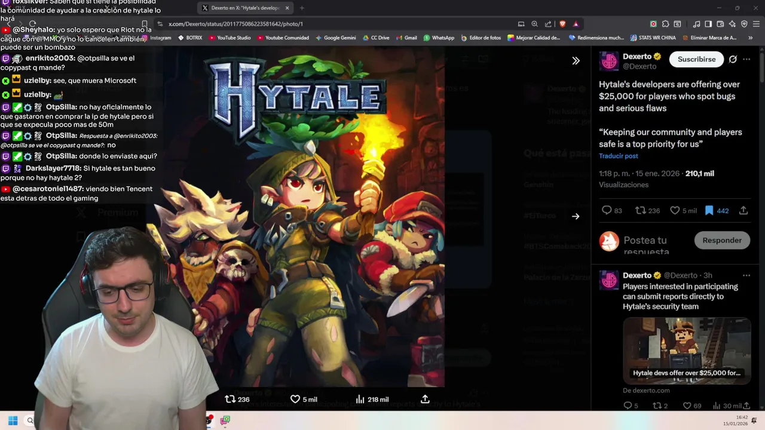
Task: Click zoom magnifier icon in address bar
Action: (534, 24)
